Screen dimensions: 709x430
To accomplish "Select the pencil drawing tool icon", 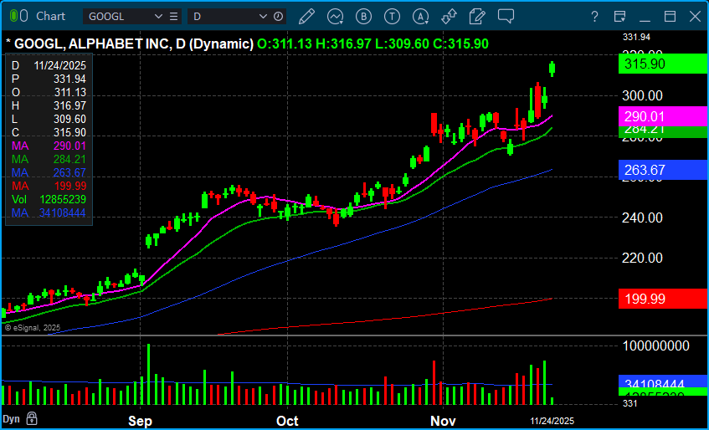I will pos(306,17).
